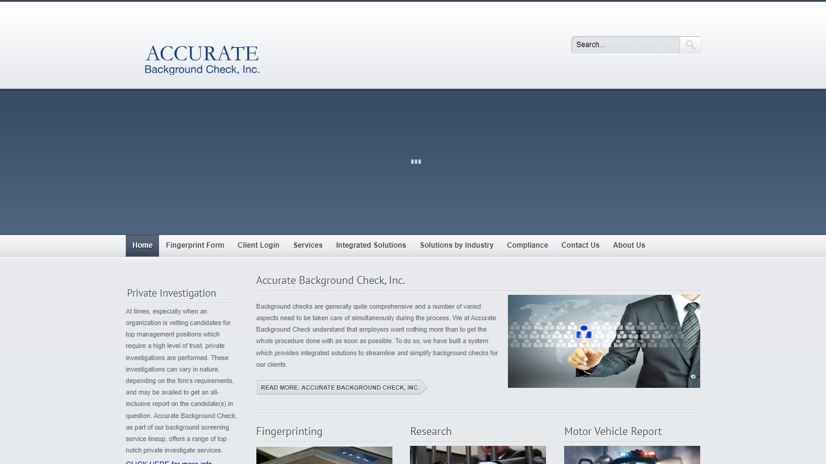The height and width of the screenshot is (464, 826).
Task: Open the Services menu
Action: (308, 245)
